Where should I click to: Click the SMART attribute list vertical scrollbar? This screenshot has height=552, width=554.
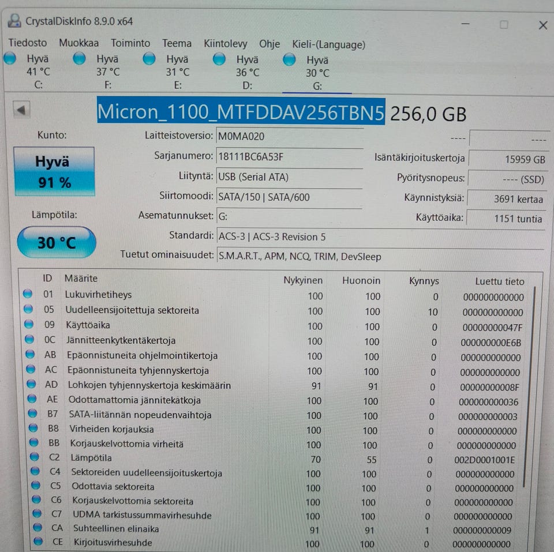[x=529, y=386]
